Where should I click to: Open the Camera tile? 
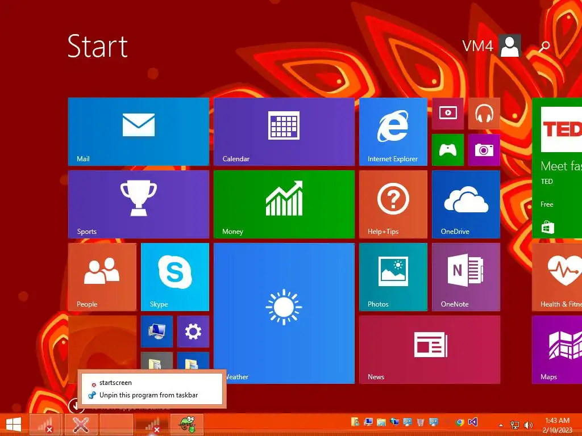click(484, 150)
